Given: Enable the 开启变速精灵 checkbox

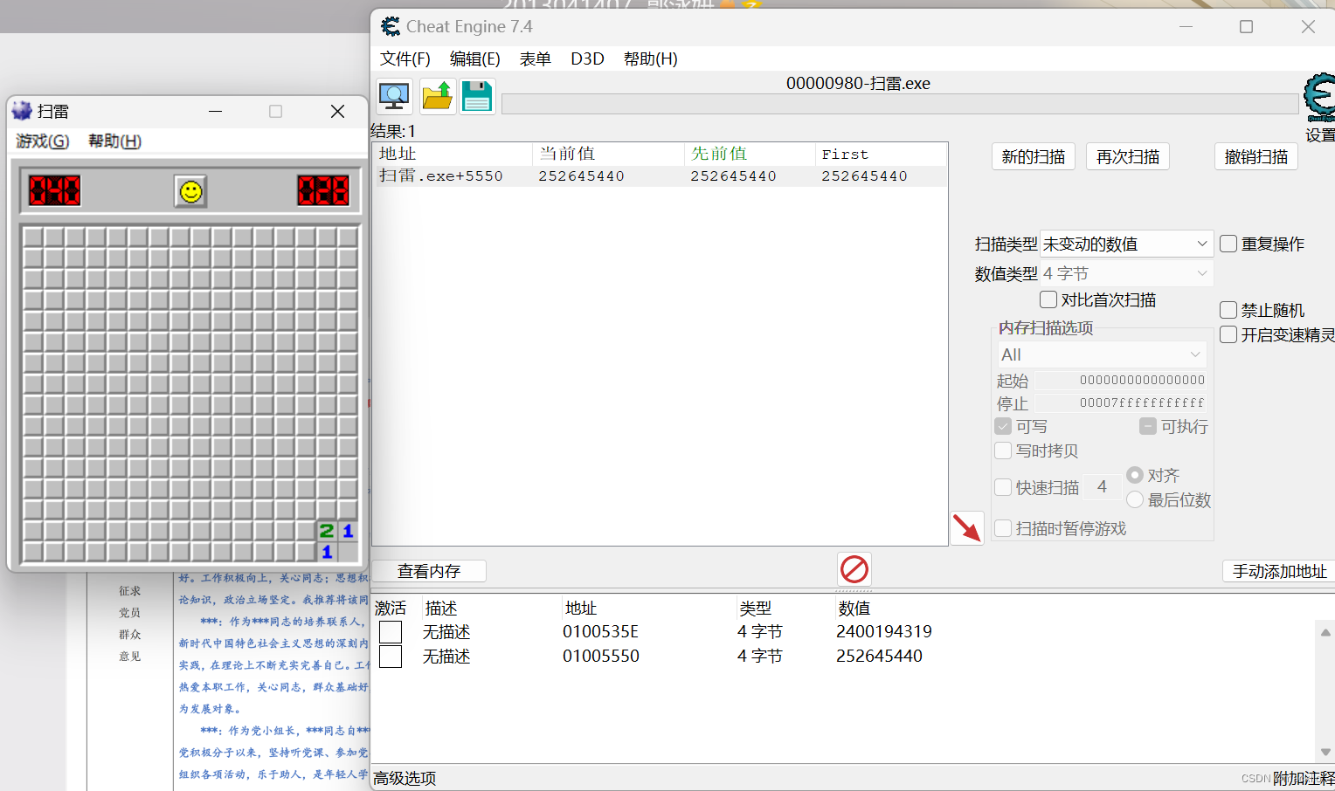Looking at the screenshot, I should click(1228, 334).
